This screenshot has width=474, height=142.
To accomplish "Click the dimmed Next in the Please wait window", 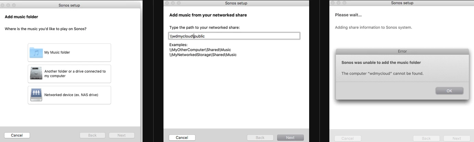I will tap(457, 138).
